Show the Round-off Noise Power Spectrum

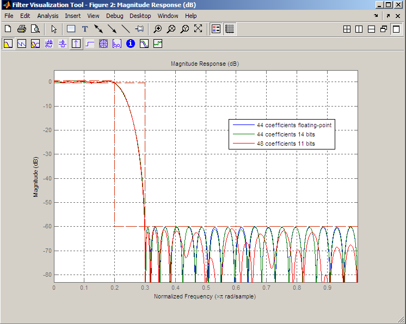[x=158, y=43]
